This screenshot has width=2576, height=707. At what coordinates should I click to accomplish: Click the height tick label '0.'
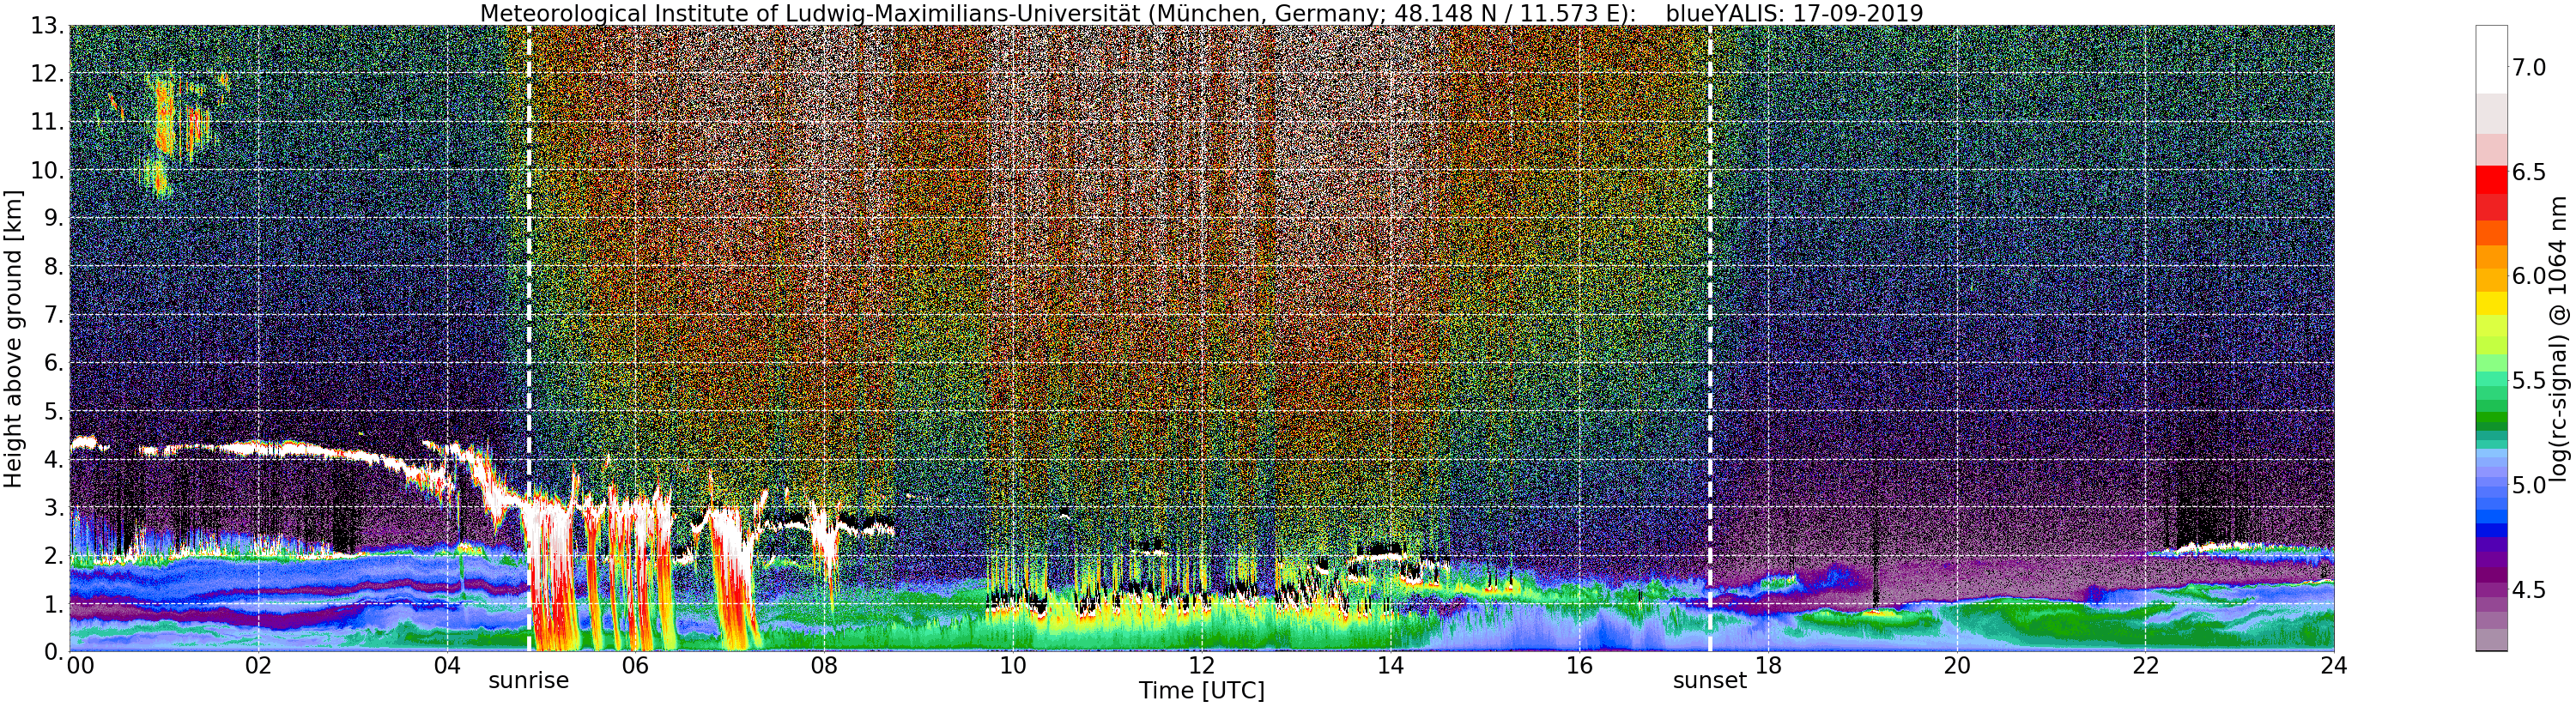[54, 652]
